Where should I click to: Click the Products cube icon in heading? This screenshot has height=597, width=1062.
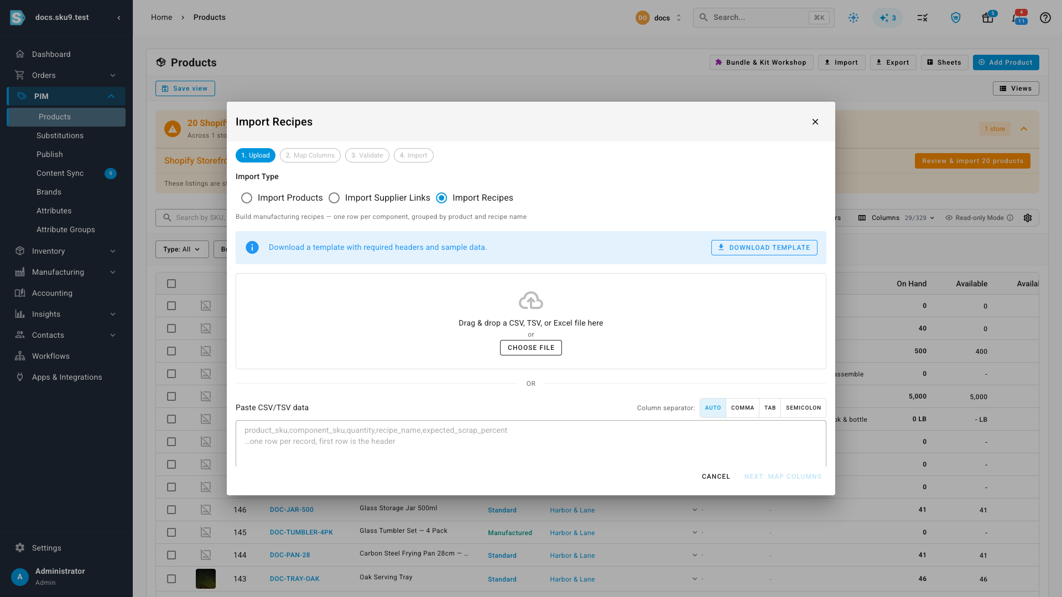click(161, 62)
